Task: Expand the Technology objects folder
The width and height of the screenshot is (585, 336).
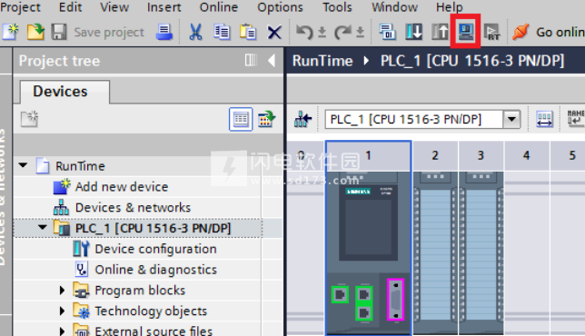Action: pos(62,311)
